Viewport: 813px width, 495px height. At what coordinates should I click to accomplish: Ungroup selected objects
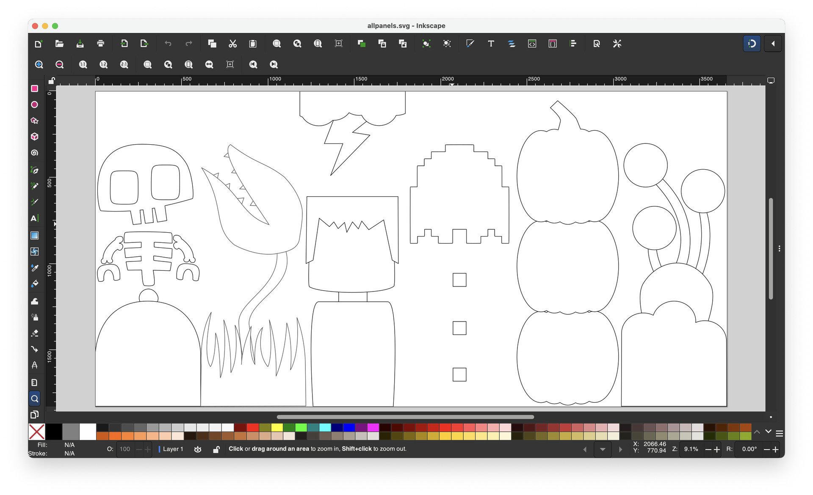click(x=447, y=44)
